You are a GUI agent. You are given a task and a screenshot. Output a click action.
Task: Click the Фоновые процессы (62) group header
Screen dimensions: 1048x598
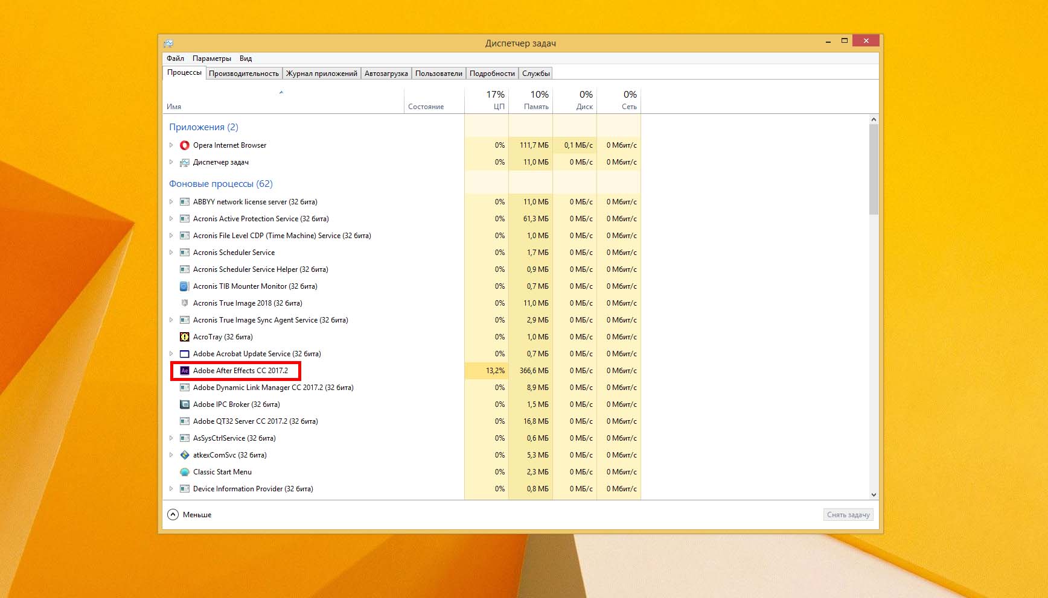pyautogui.click(x=221, y=184)
